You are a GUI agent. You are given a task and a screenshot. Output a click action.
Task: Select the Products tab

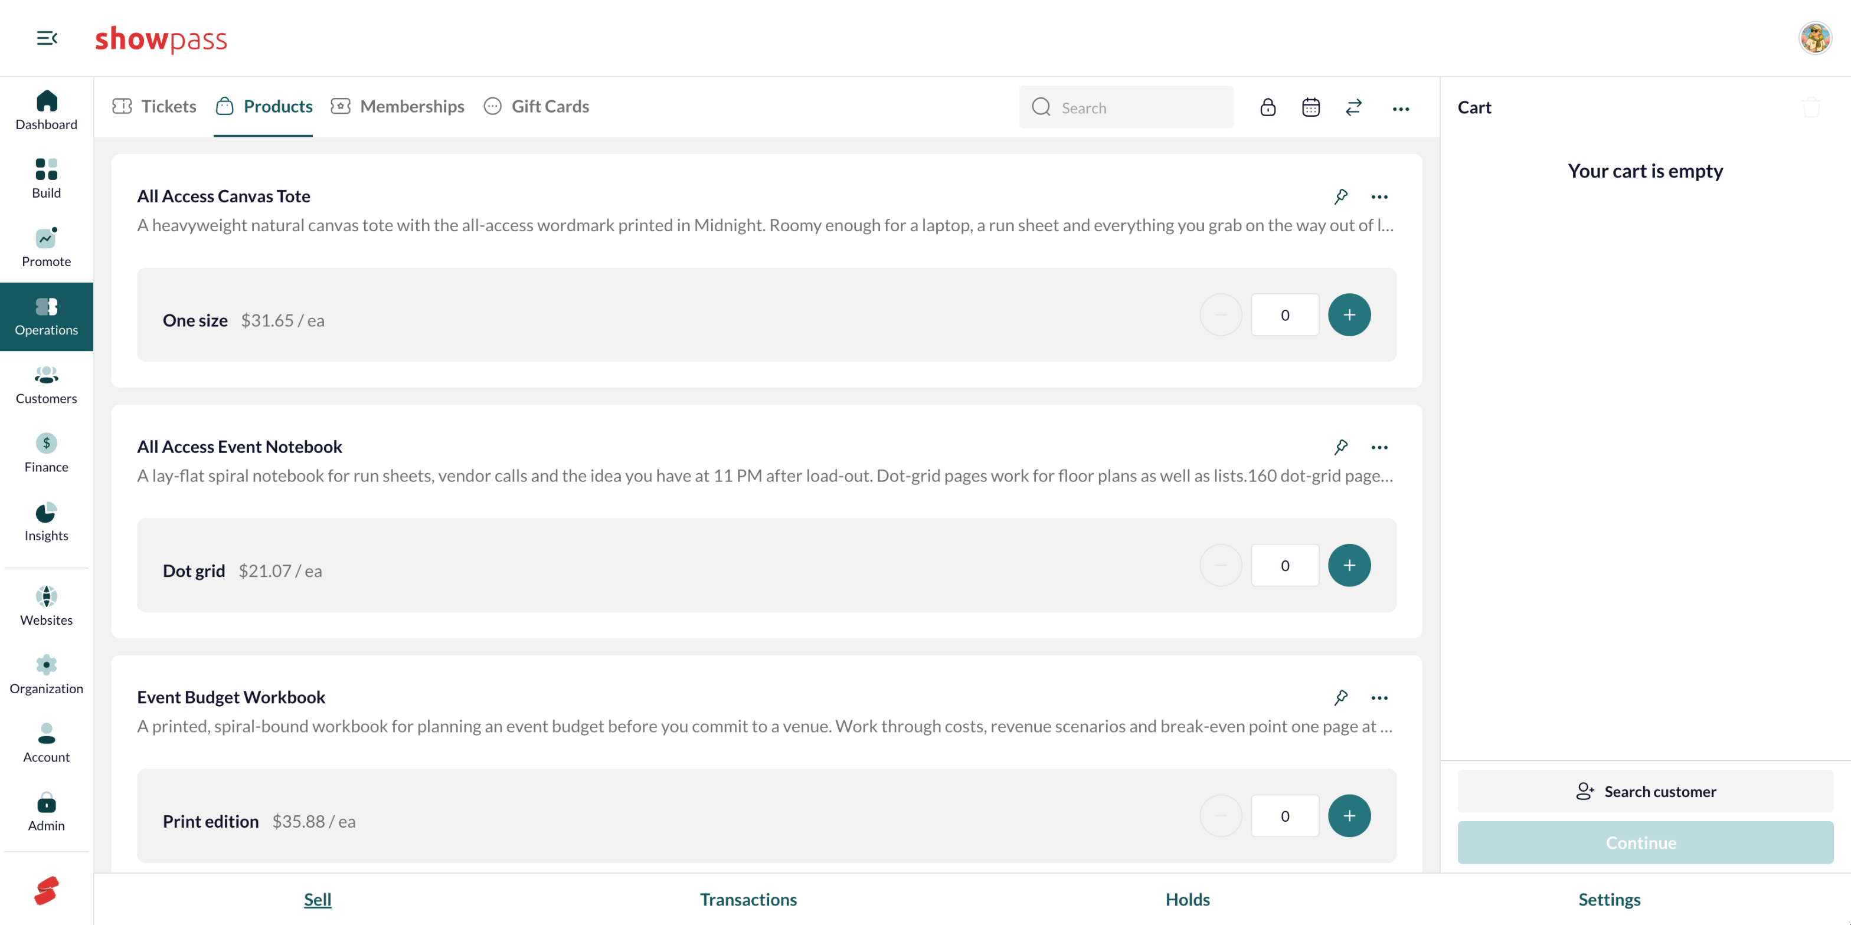tap(264, 106)
